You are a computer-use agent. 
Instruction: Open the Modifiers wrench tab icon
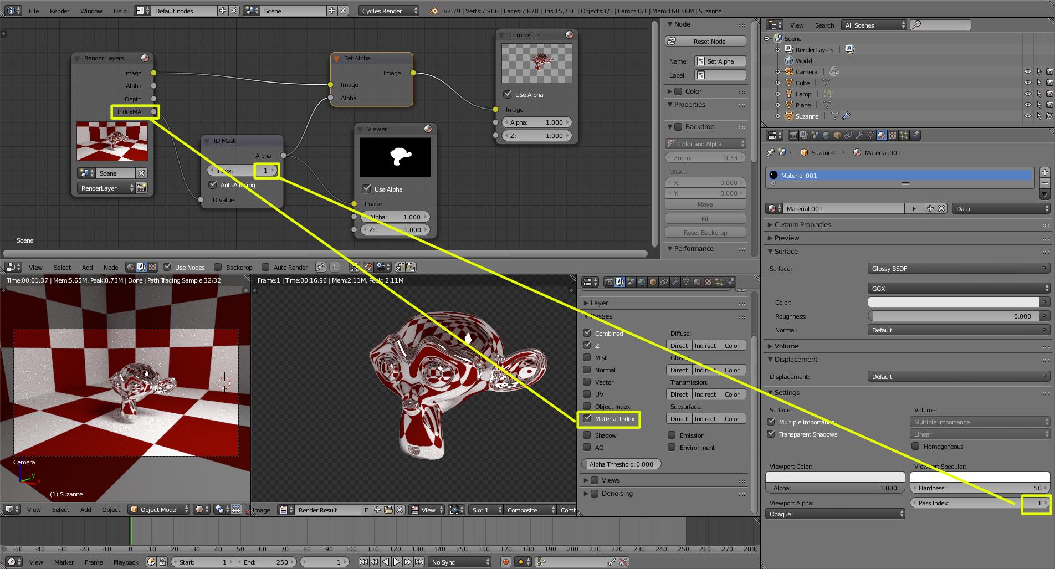(859, 135)
